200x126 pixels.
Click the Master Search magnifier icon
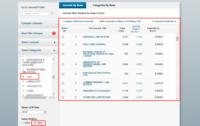pos(52,13)
